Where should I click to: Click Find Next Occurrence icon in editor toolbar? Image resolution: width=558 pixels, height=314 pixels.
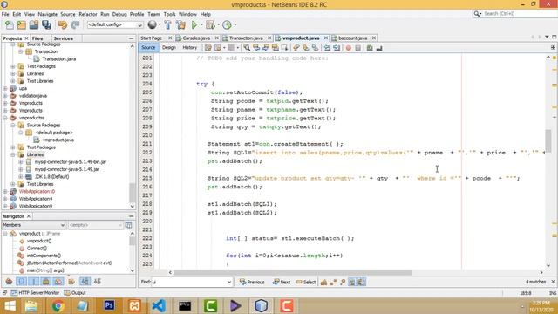pos(265,48)
